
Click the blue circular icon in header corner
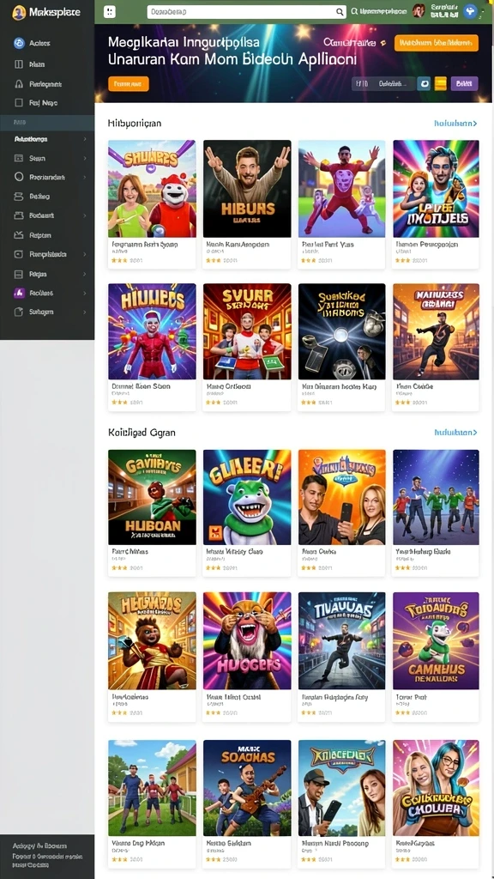pyautogui.click(x=470, y=10)
